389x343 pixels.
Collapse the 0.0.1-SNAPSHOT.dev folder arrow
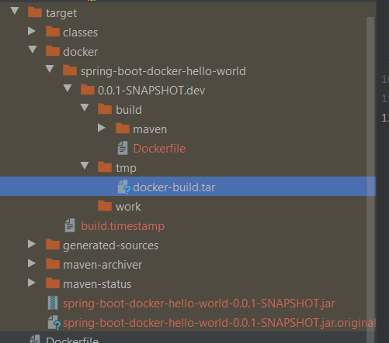68,88
